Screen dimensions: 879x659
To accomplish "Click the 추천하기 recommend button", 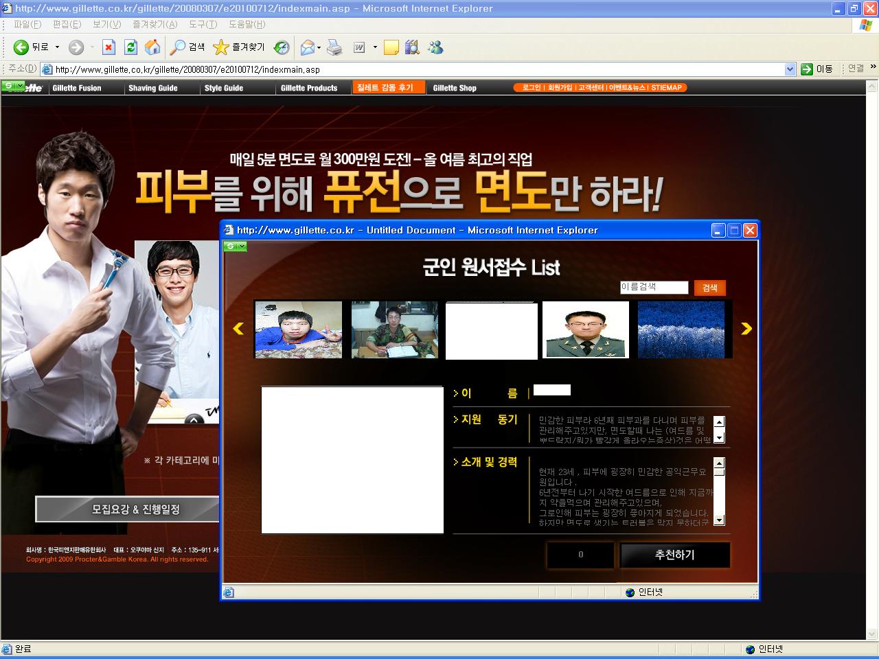I will (675, 555).
